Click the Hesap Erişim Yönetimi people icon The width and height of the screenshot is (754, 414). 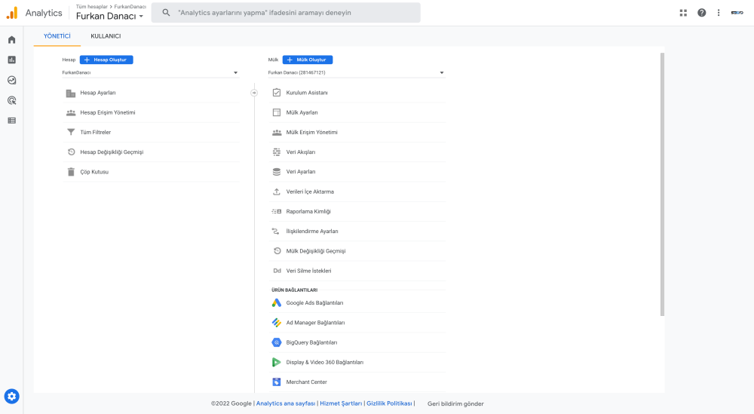point(71,112)
